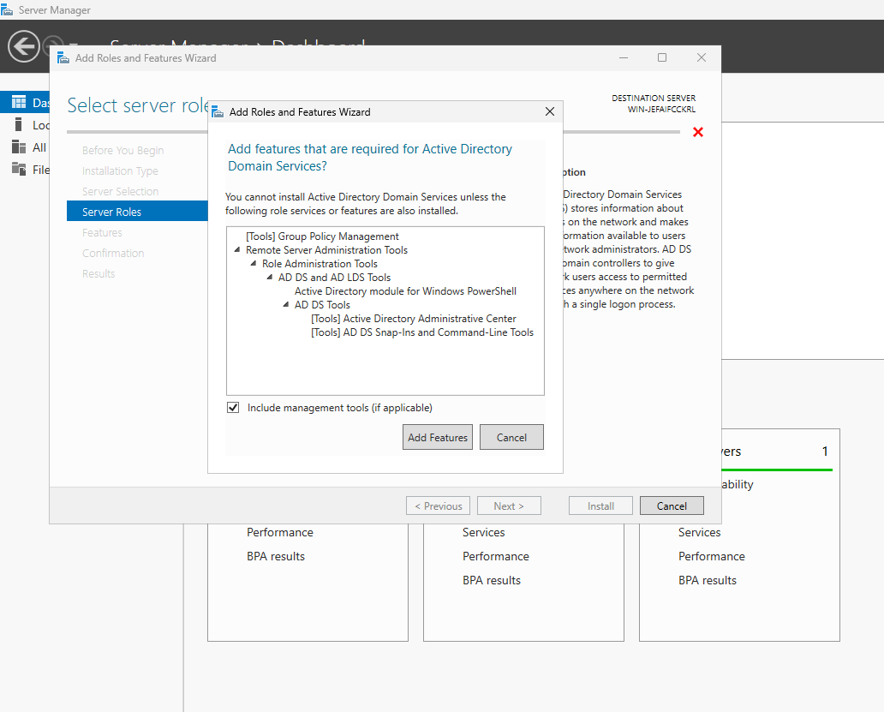Cancel the outer Add Roles wizard
Image resolution: width=884 pixels, height=712 pixels.
(x=672, y=506)
